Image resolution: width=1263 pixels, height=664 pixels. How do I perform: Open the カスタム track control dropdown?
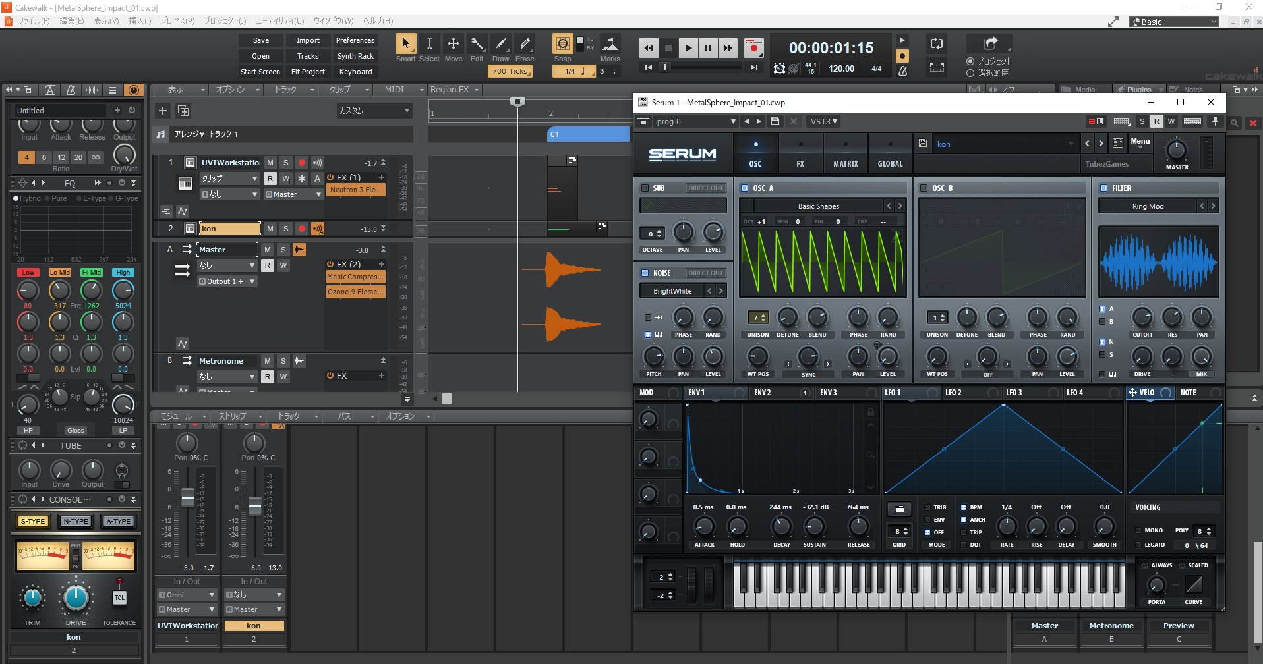click(374, 111)
